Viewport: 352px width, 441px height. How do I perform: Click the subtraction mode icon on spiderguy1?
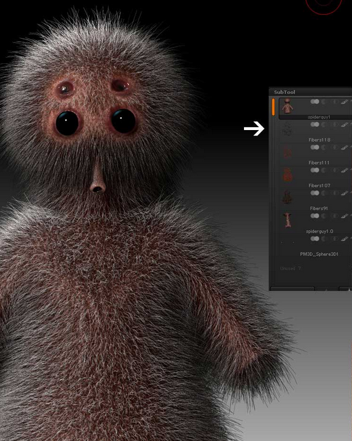[325, 102]
